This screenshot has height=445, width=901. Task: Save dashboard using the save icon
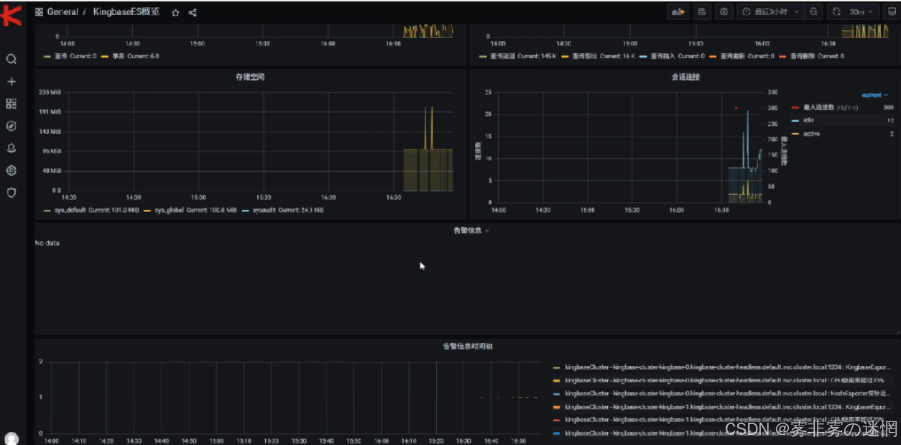pyautogui.click(x=701, y=12)
